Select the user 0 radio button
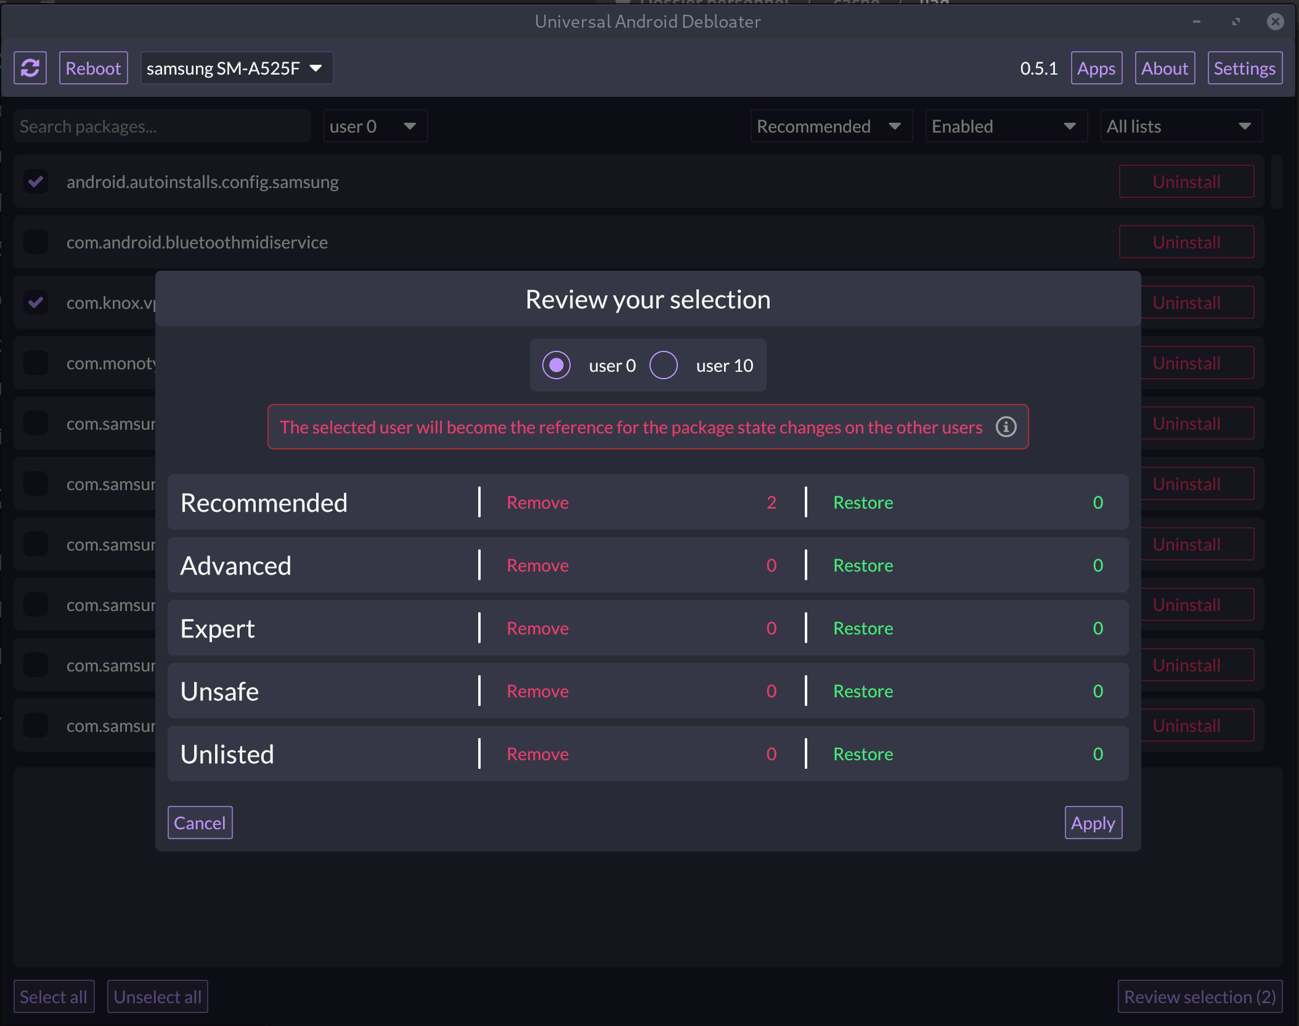Screen dimensions: 1299x1026 pos(556,365)
